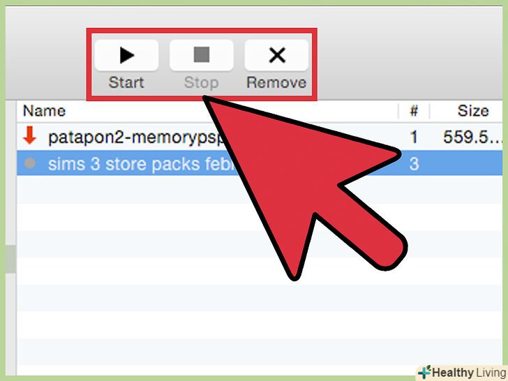Sort the list by the Name column

coord(45,111)
